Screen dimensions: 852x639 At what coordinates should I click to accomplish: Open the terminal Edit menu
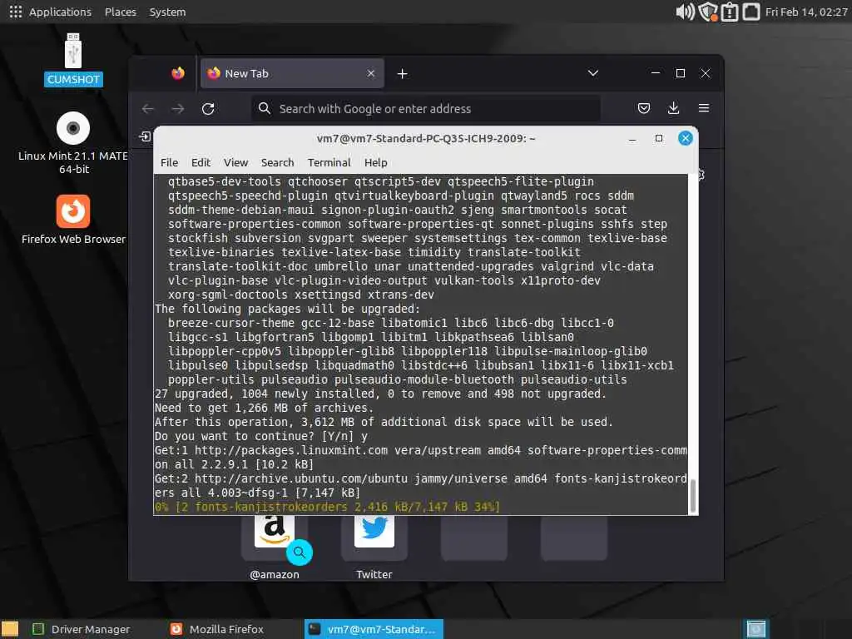pos(201,162)
